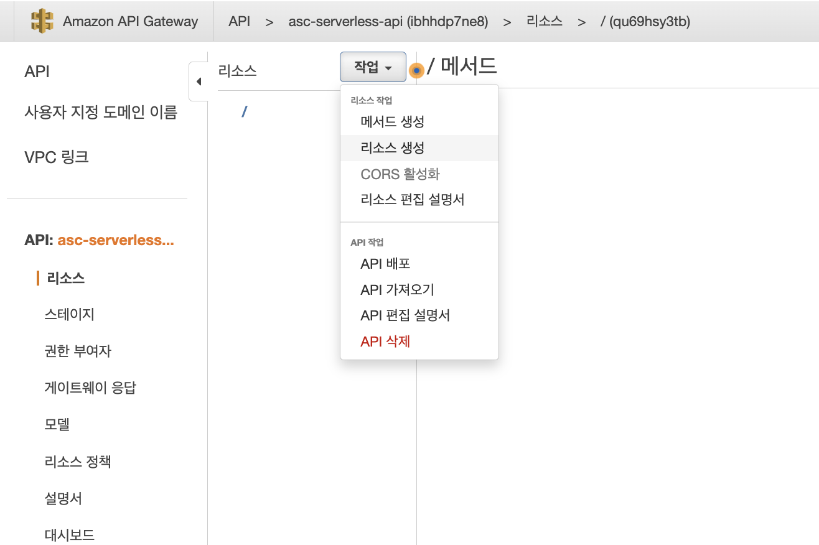The image size is (819, 545).
Task: Click the Amazon API Gateway title text
Action: 130,21
